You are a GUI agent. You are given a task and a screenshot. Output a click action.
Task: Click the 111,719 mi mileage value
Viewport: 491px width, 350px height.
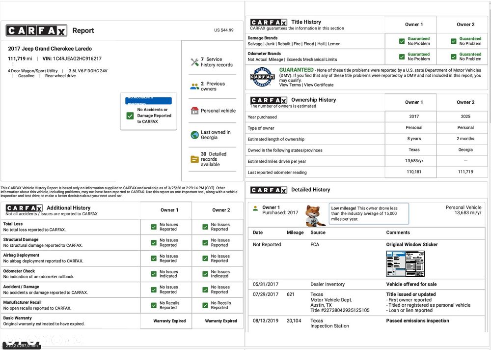click(20, 58)
